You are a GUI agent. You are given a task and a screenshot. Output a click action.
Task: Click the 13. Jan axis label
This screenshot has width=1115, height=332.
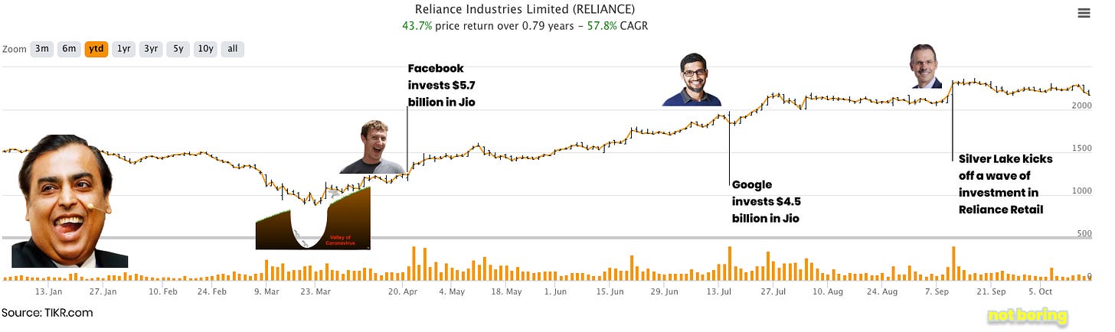click(x=48, y=291)
